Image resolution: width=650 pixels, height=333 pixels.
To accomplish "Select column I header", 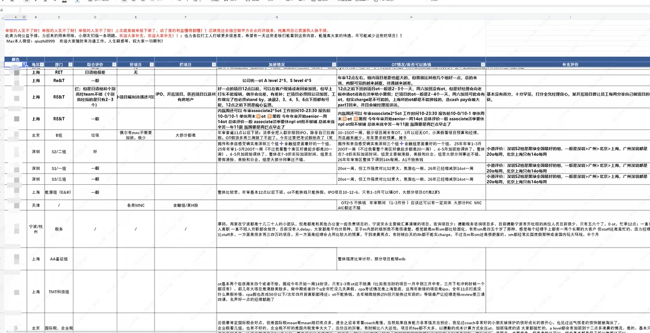I will point(568,17).
